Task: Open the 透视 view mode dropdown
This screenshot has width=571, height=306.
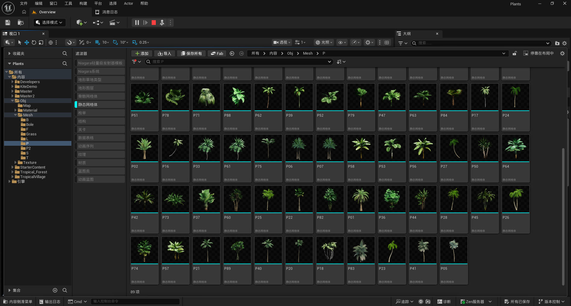Action: pos(282,42)
